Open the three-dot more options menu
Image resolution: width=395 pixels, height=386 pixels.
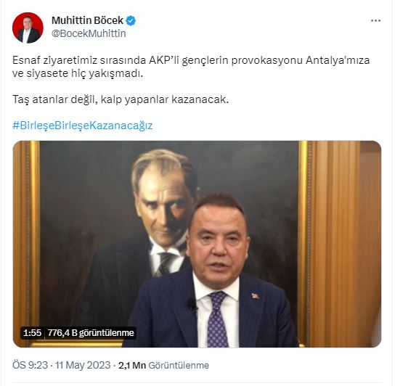coord(375,20)
